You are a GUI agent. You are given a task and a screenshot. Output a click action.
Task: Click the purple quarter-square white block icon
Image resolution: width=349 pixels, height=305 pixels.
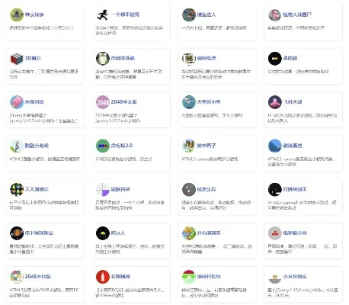103,190
